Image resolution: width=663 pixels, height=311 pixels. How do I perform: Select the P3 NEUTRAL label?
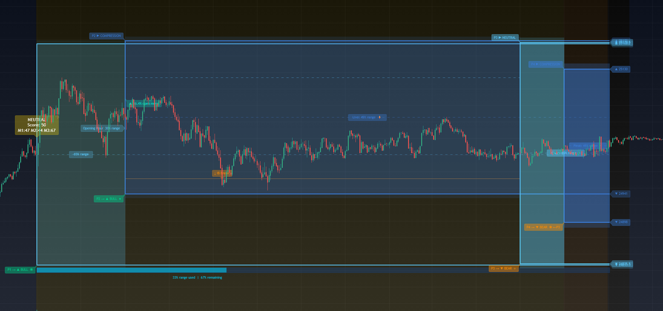506,37
